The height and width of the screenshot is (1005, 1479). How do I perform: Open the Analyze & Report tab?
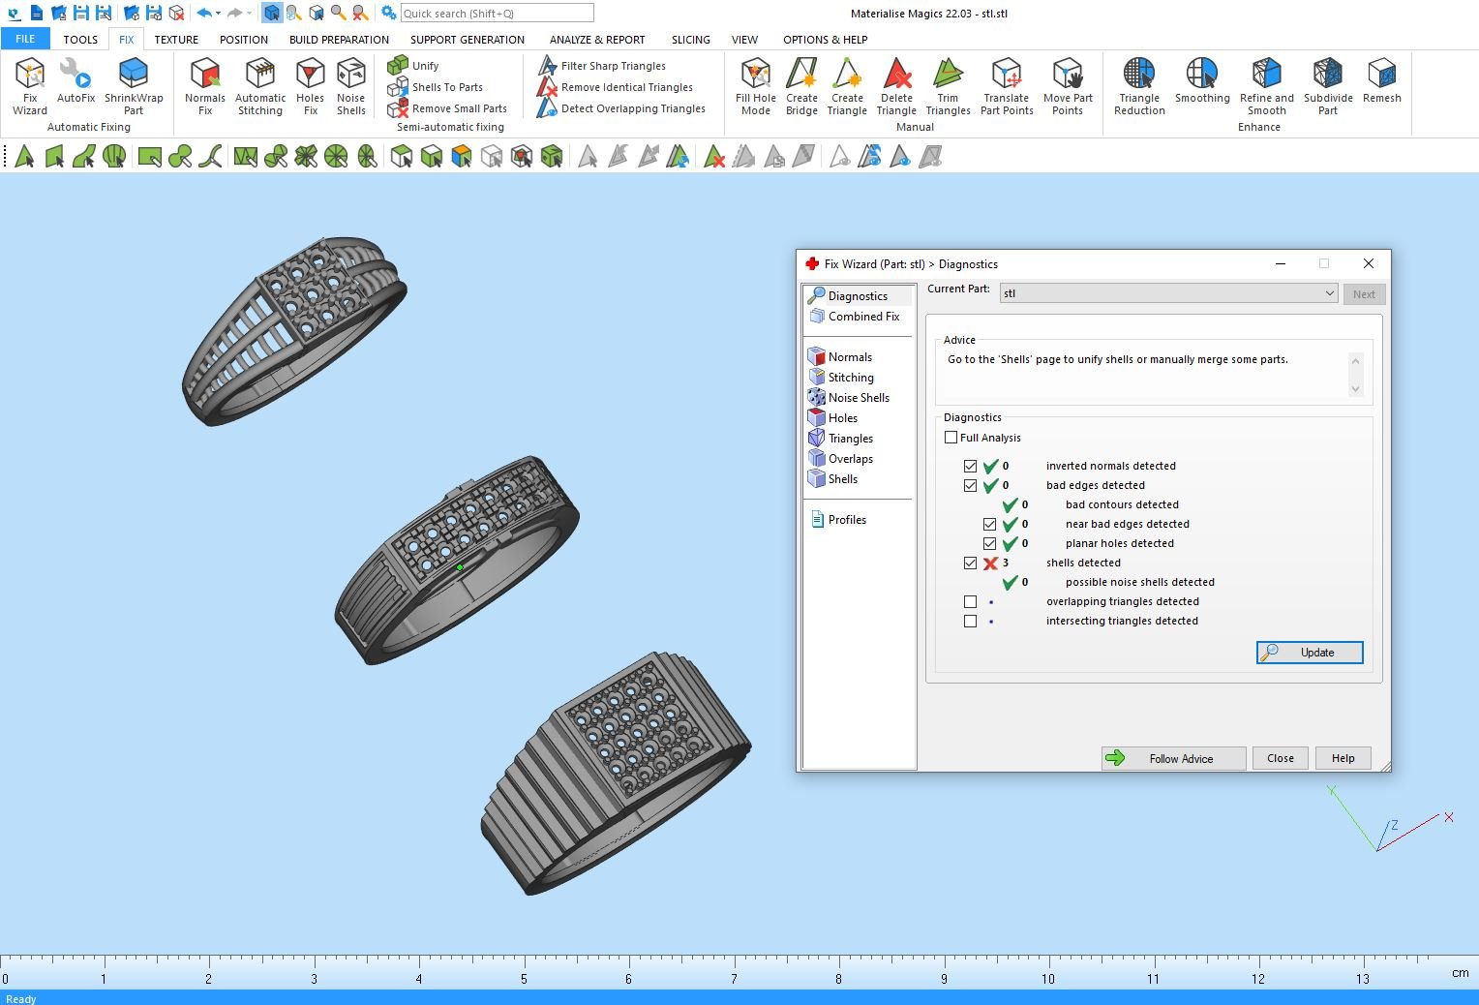[x=596, y=40]
